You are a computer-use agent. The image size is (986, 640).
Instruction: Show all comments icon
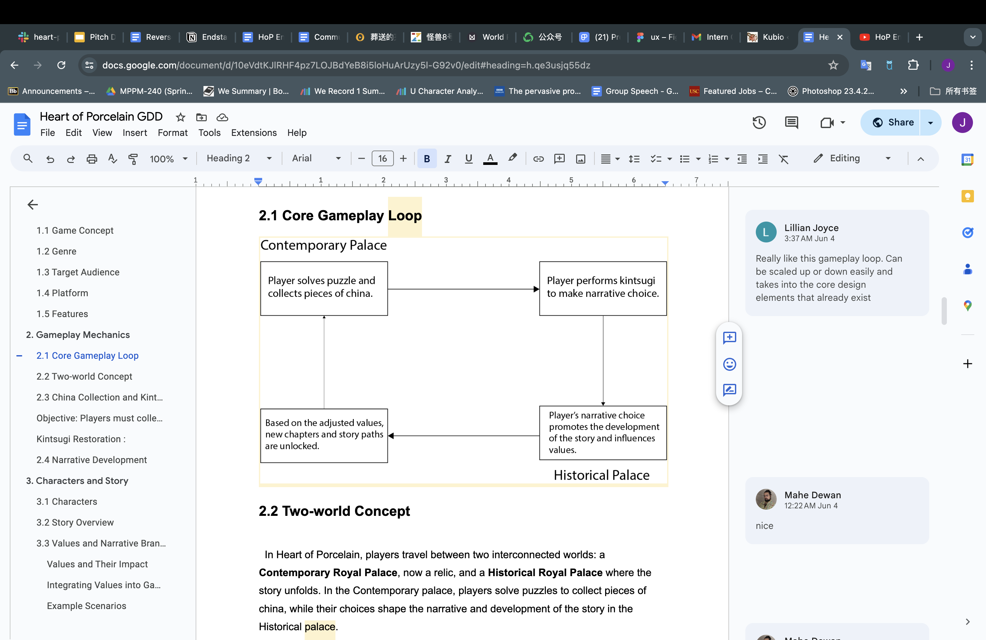click(791, 123)
